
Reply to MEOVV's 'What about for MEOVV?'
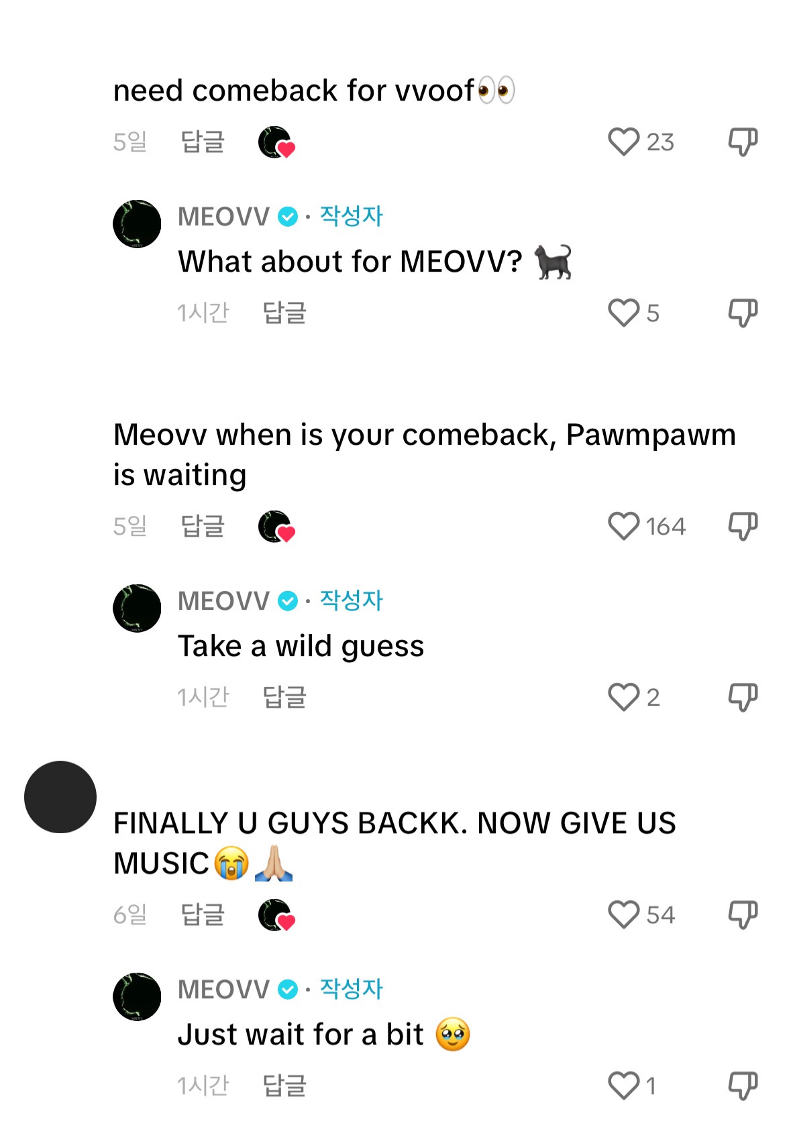[x=284, y=313]
